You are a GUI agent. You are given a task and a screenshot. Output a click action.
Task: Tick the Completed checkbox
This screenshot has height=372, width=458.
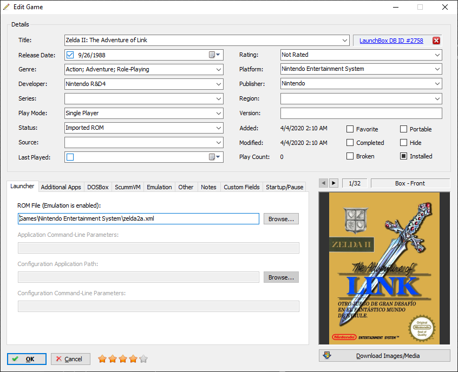click(350, 142)
